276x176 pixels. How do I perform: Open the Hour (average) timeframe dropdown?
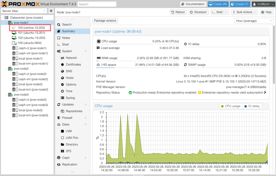coord(254,21)
